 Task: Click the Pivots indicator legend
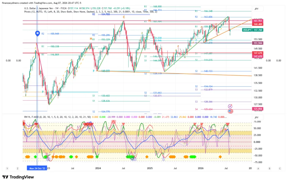[91, 11]
